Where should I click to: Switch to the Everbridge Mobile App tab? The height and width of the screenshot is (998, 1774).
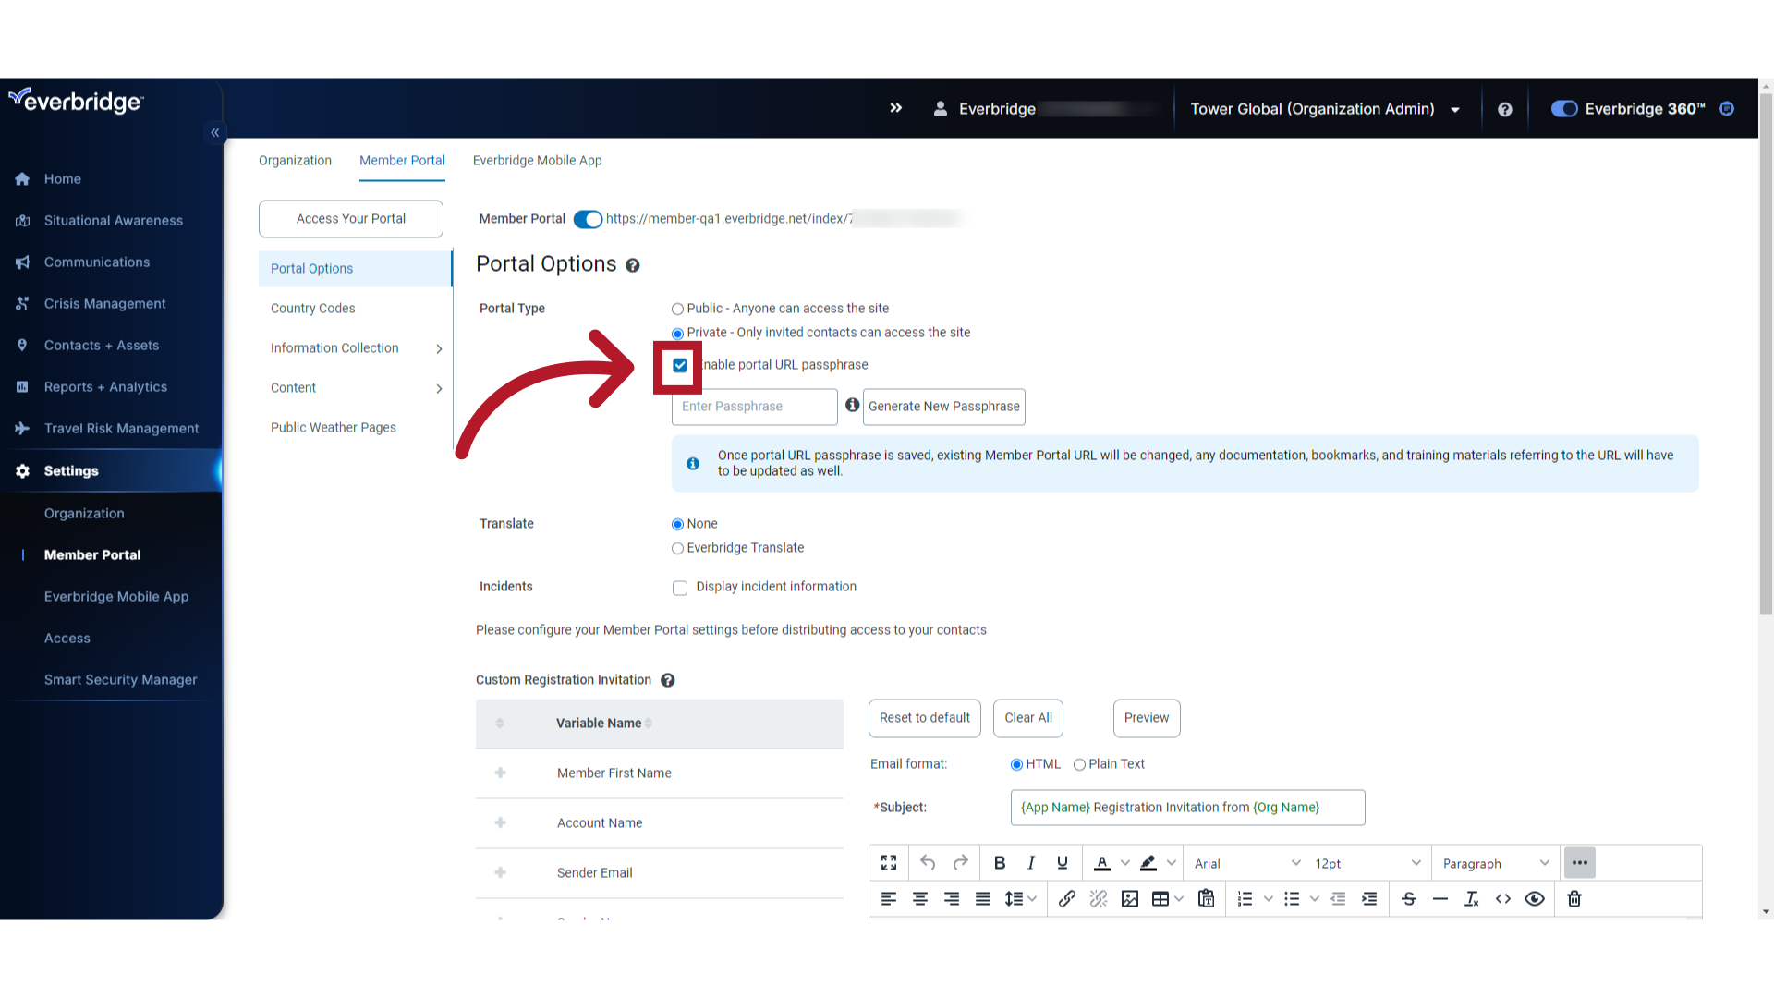(538, 160)
